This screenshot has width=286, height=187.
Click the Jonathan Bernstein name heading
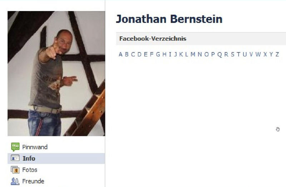(169, 19)
